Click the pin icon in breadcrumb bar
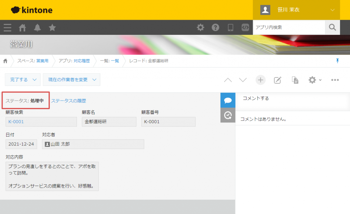 [x=337, y=61]
